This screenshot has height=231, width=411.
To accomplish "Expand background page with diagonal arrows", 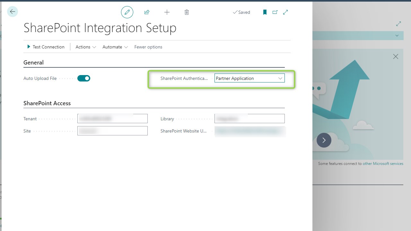I will point(398,24).
